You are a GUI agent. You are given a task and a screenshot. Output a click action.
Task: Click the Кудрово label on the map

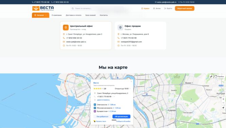coord(172,110)
